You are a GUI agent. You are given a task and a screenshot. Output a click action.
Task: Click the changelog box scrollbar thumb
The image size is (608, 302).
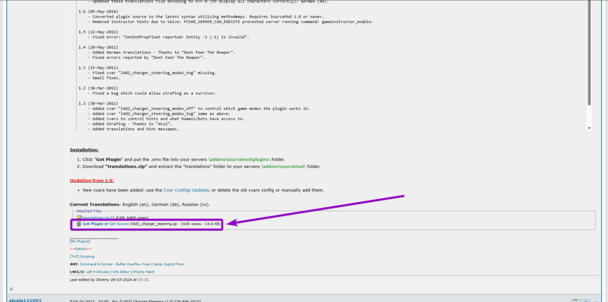pos(590,52)
